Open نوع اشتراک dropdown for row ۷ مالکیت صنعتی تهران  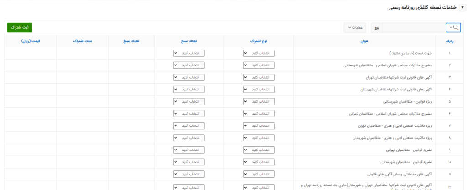[259, 126]
